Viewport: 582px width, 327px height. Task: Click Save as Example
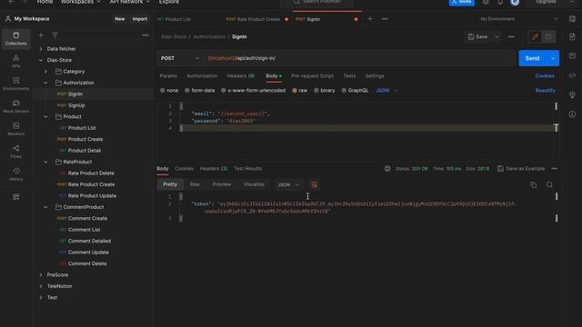point(521,169)
